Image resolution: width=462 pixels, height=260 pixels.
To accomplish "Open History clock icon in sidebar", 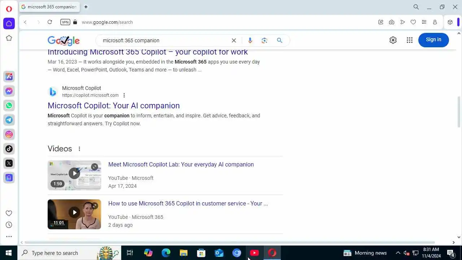I will (x=9, y=225).
